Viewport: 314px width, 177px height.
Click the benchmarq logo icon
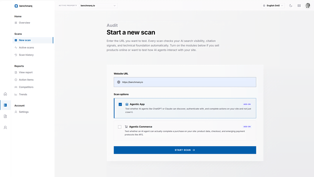pos(16,6)
